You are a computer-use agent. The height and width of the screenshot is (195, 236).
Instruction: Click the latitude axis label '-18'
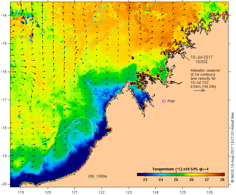pos(4,128)
